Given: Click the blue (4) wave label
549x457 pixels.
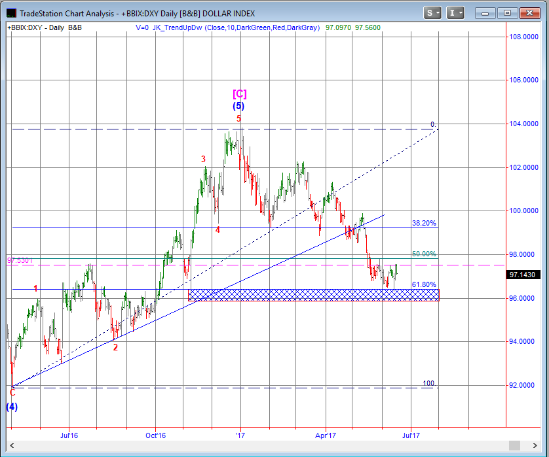Looking at the screenshot, I should tap(12, 407).
